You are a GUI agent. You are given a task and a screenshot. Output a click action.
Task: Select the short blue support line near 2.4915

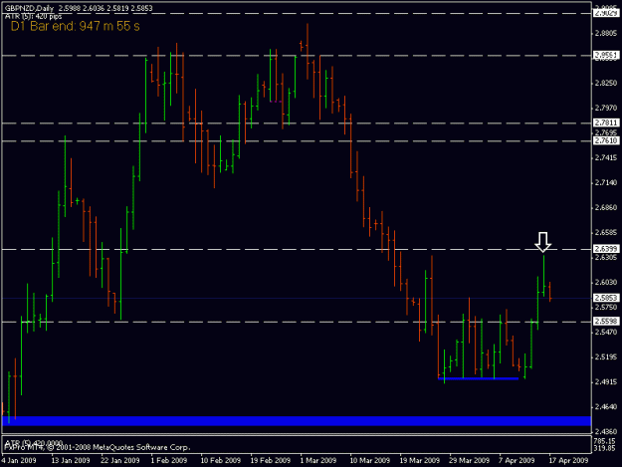click(478, 378)
